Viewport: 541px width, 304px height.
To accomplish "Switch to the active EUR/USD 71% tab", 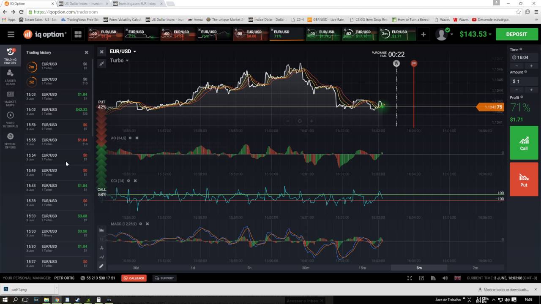I will [x=287, y=34].
